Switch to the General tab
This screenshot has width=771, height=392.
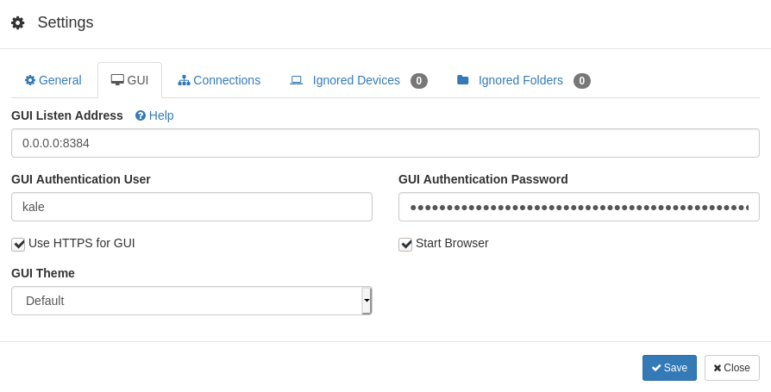[53, 80]
